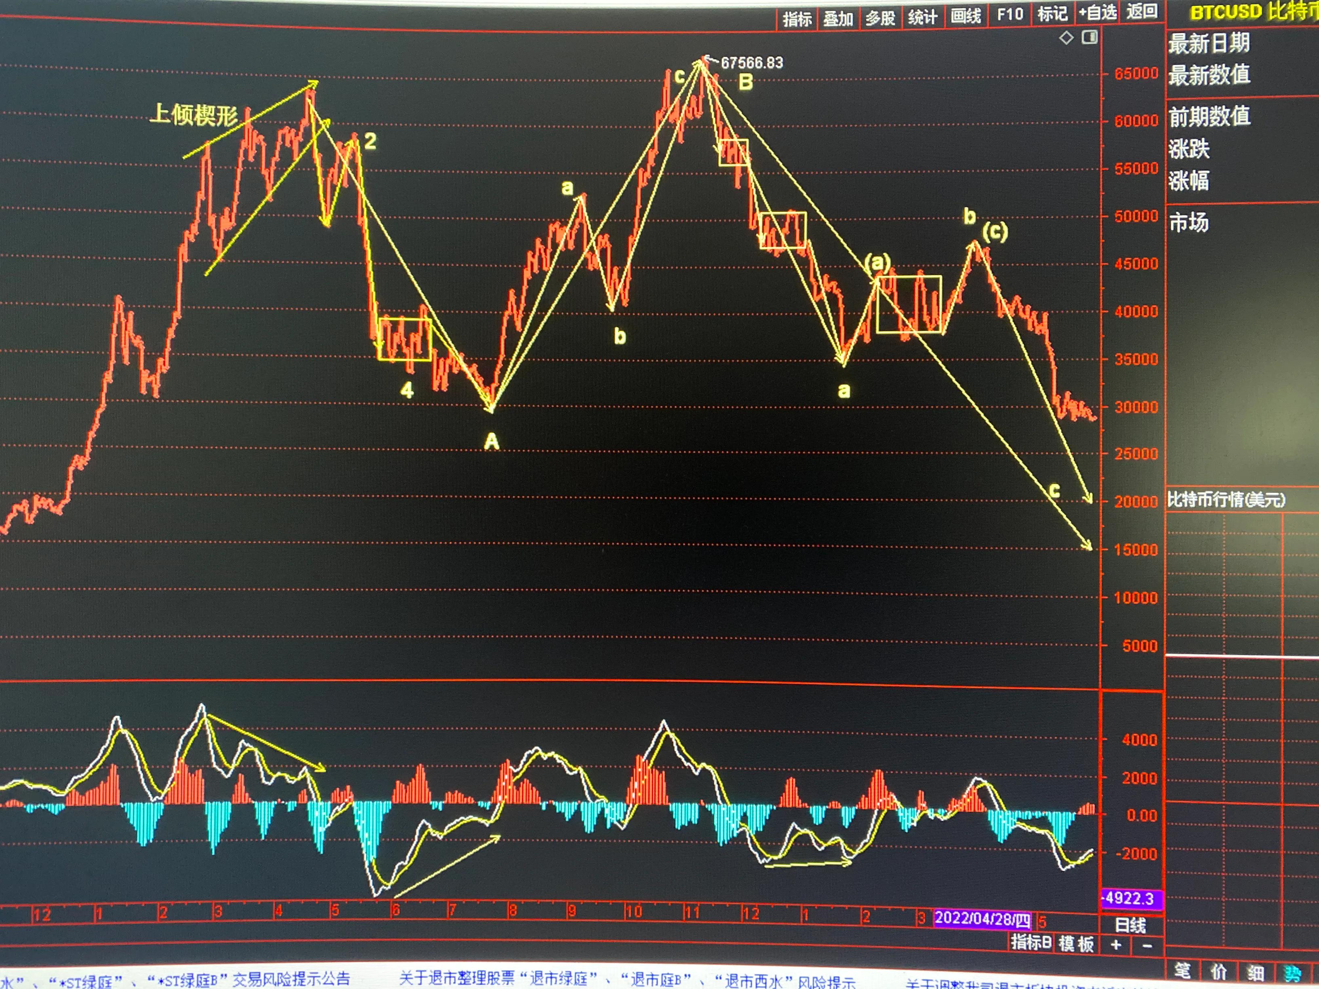
Task: Click the 65000 price axis label
Action: click(x=1136, y=74)
